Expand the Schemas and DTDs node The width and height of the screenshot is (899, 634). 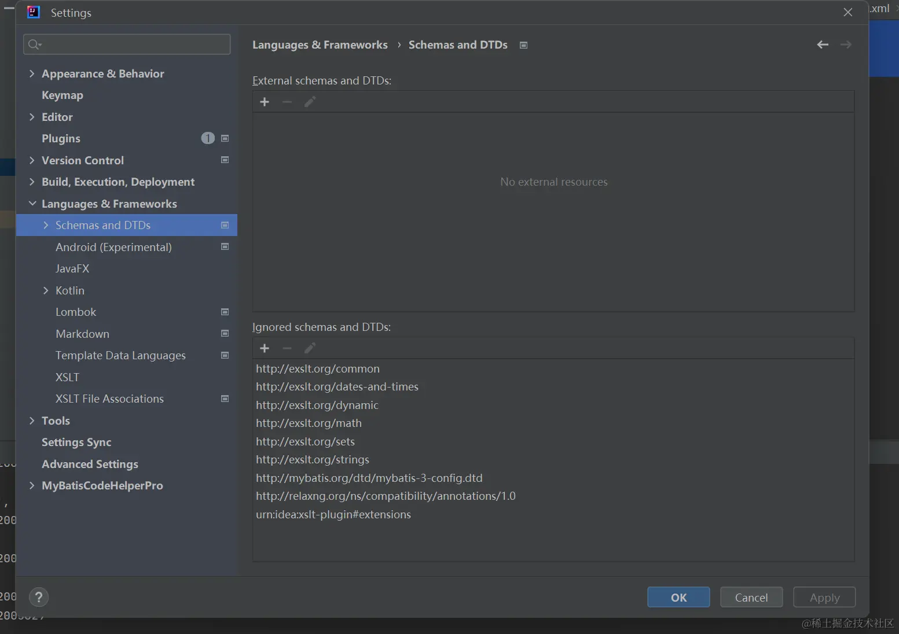46,225
